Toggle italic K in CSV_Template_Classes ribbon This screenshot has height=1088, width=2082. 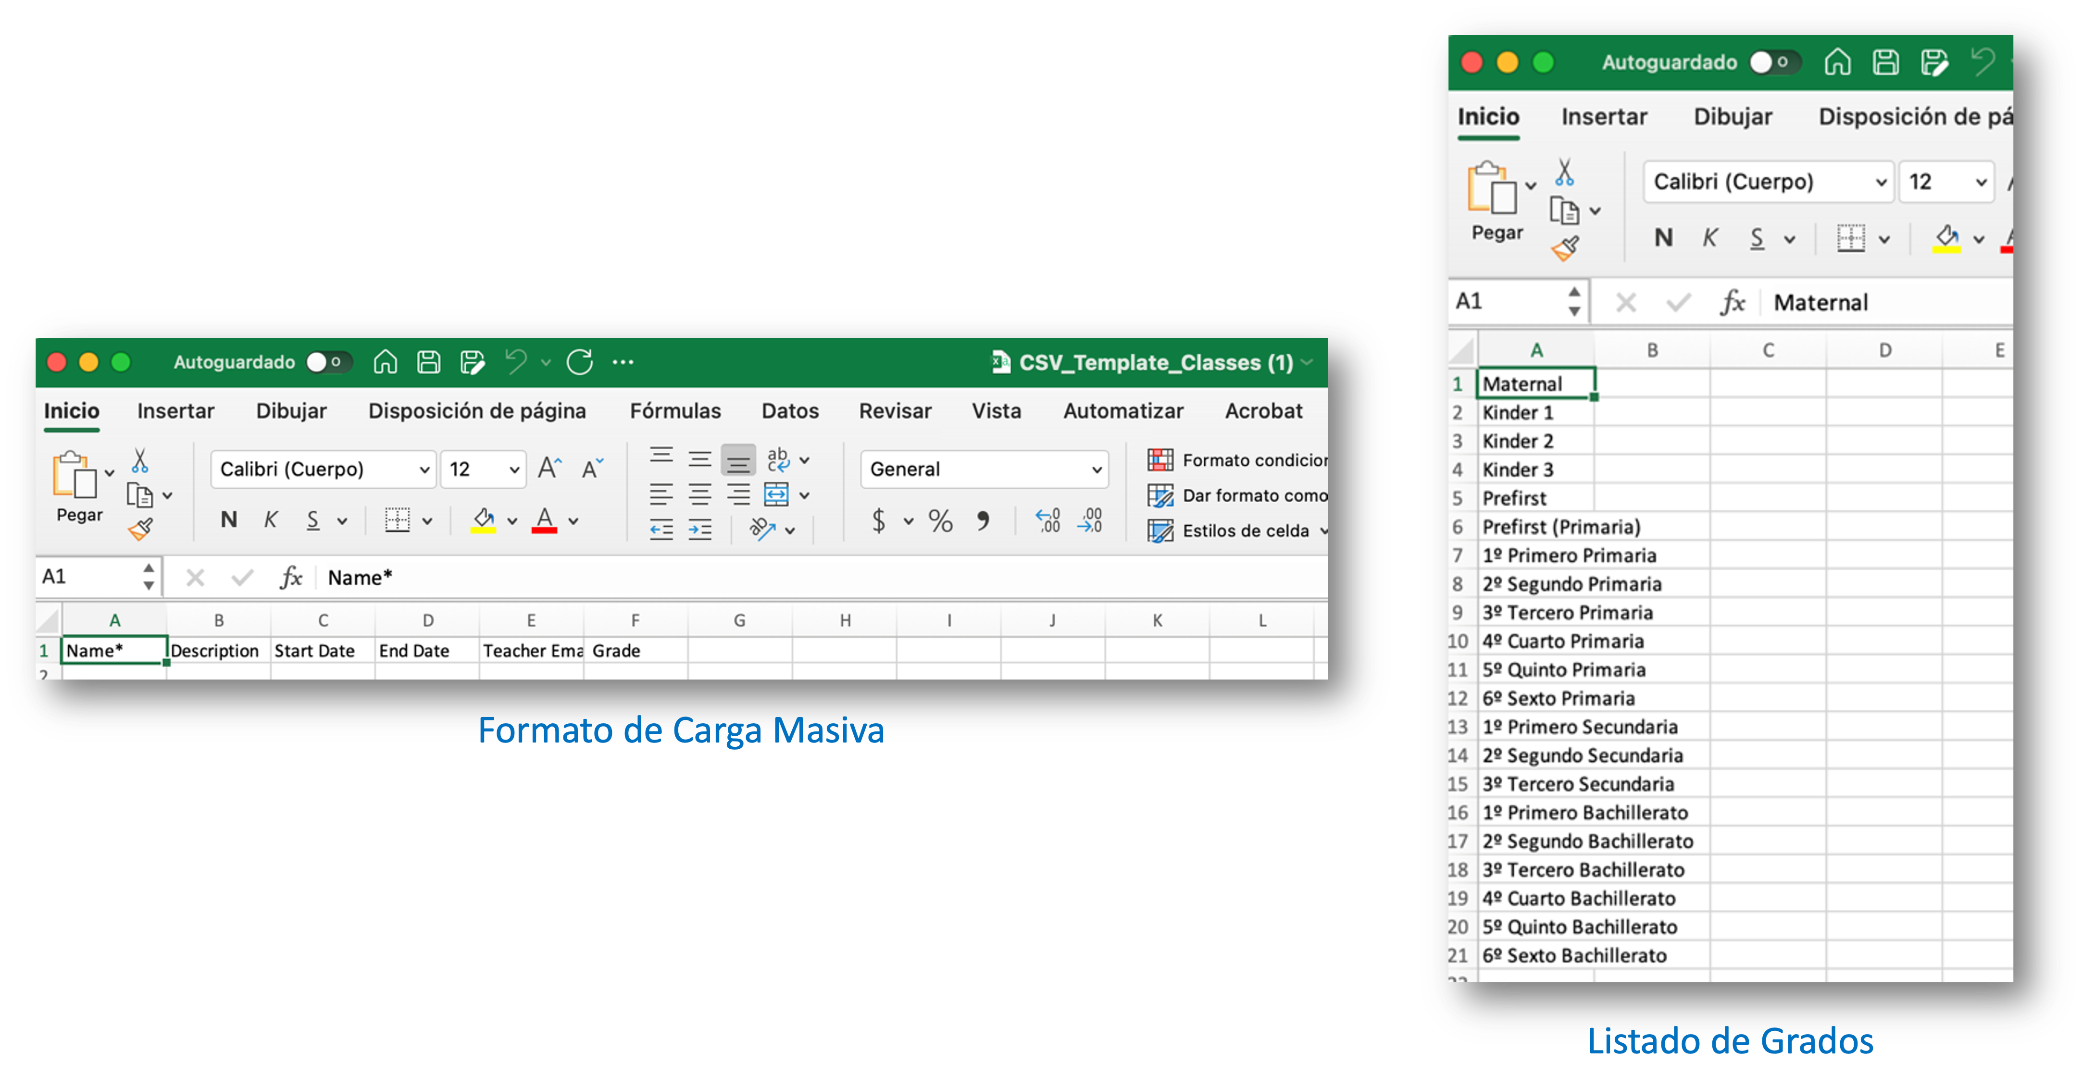[271, 520]
